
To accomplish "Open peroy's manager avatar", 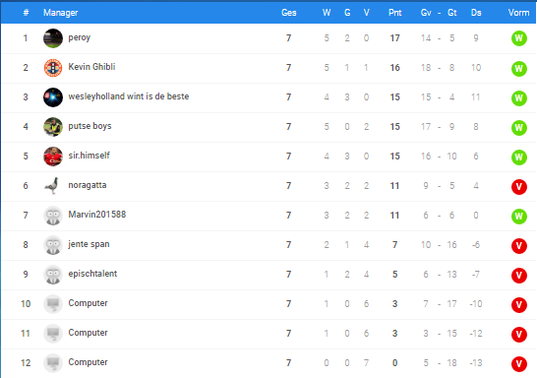I will point(53,38).
